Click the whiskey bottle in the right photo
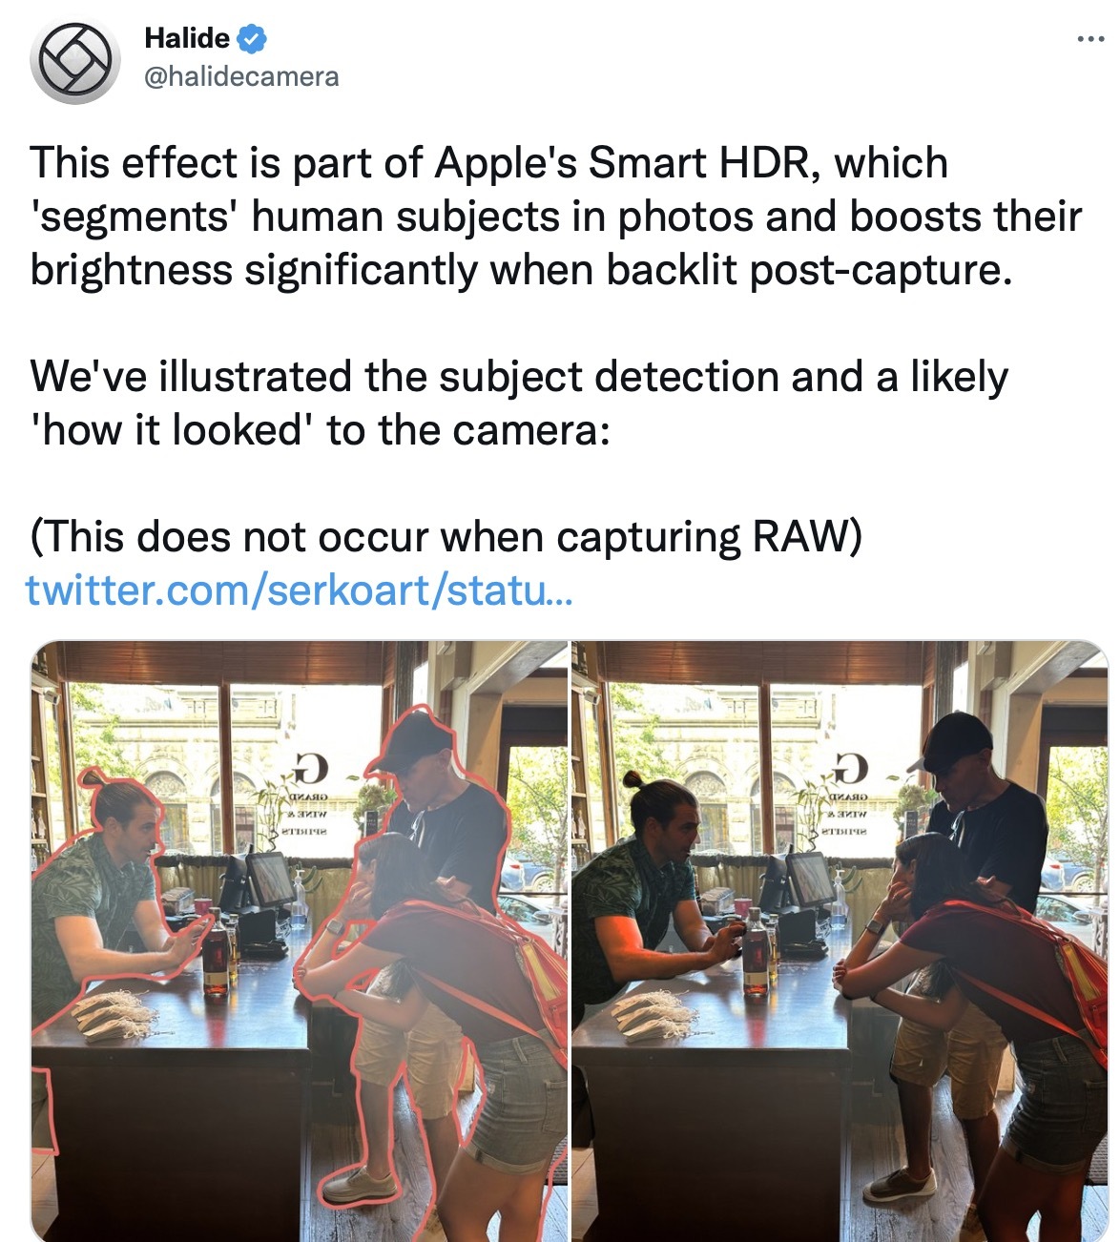1120x1242 pixels. 756,952
